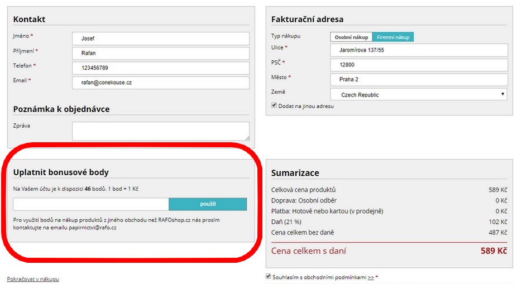Click the bold 589 Kč total price
This screenshot has height=284, width=522.
tap(494, 251)
